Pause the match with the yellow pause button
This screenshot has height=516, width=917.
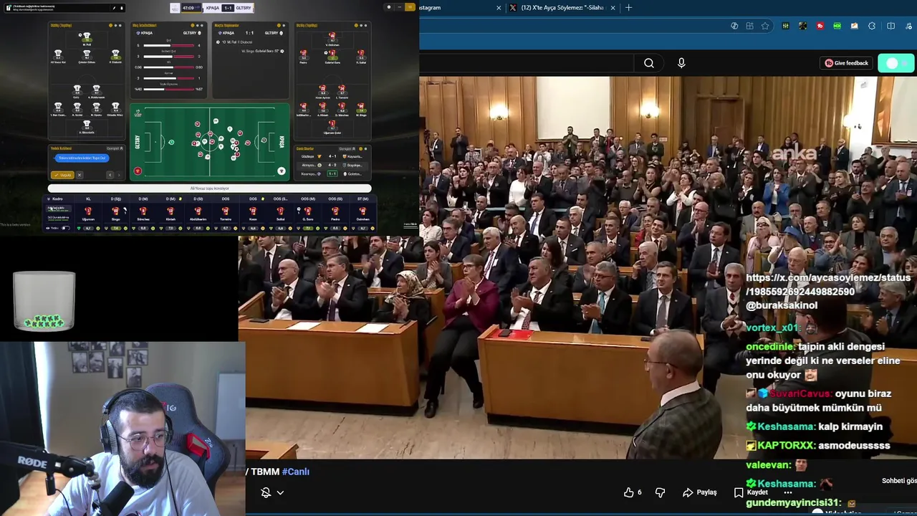(410, 7)
